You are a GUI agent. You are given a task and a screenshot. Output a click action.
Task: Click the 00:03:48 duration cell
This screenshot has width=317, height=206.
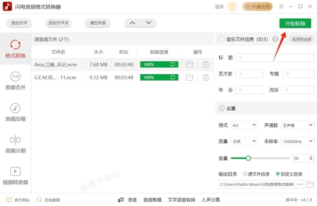click(x=124, y=77)
